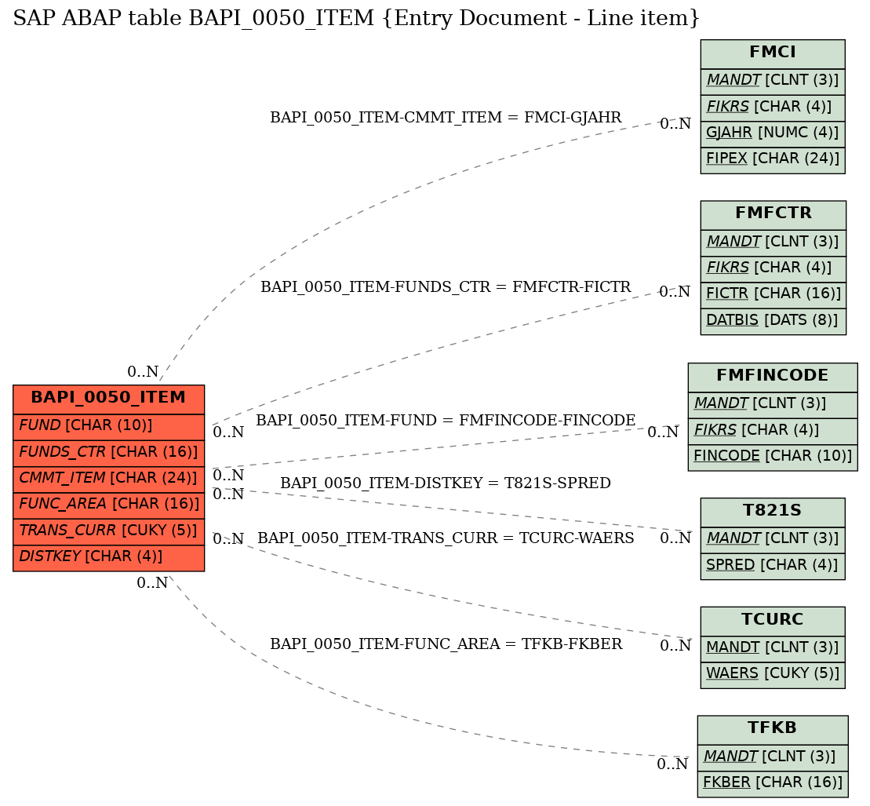Click FICTR [CHAR (16)] field in FMFCTR
870x806 pixels.
(773, 294)
